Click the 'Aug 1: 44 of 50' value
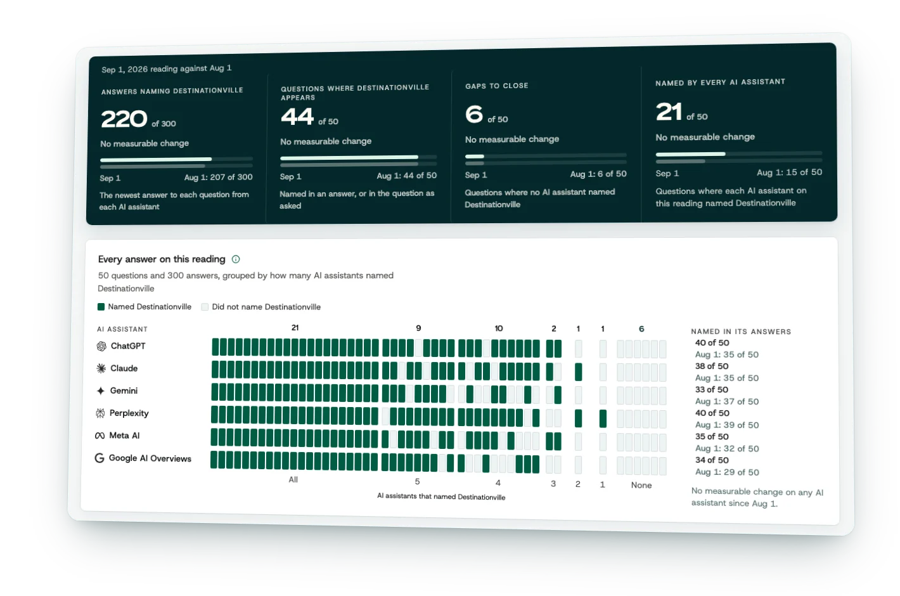 [407, 176]
